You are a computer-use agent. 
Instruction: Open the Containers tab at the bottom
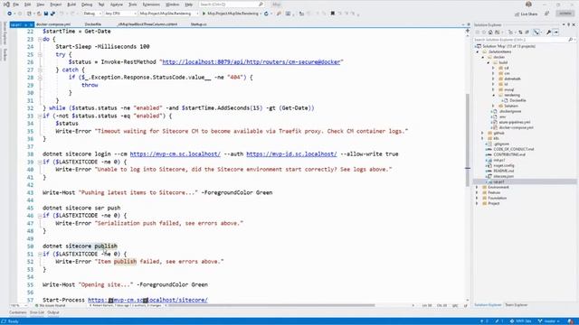tap(18, 312)
